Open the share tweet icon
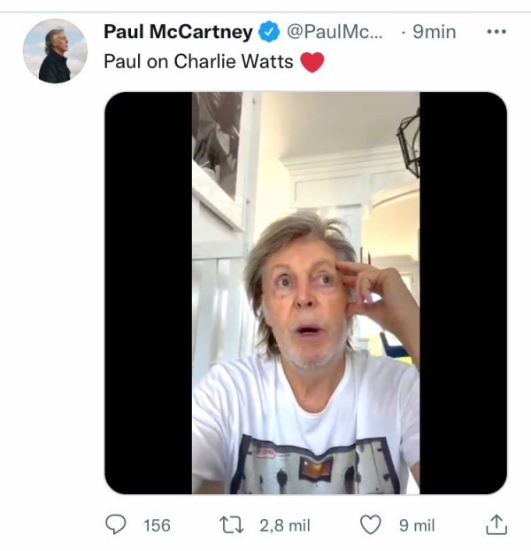This screenshot has height=551, width=531. (x=496, y=524)
